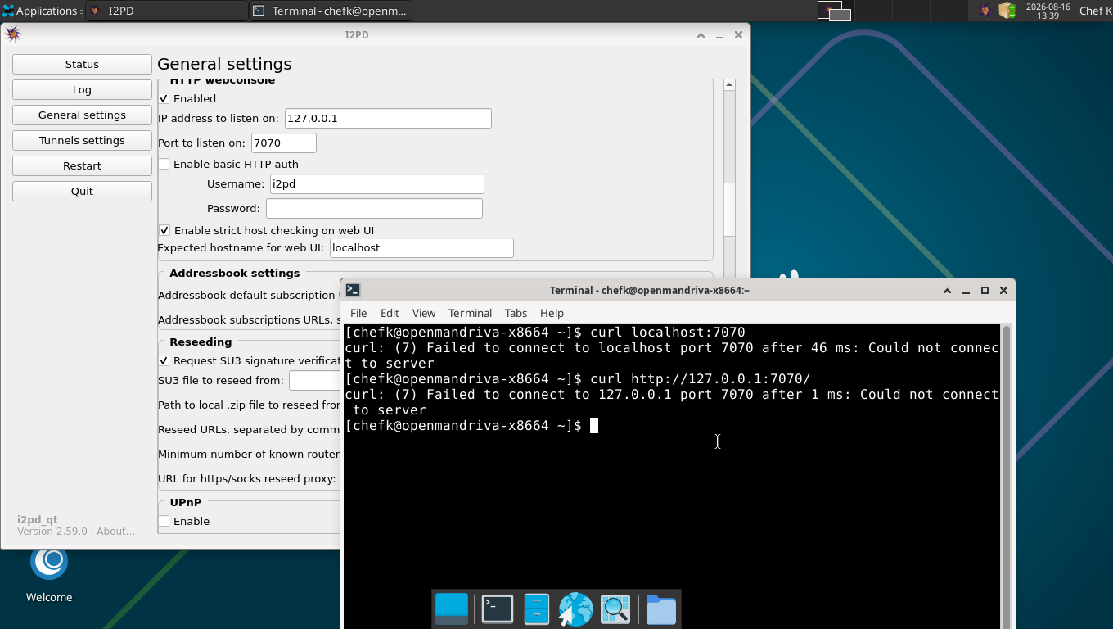This screenshot has height=629, width=1113.
Task: Switch to Terminal in the taskbar
Action: coord(331,11)
